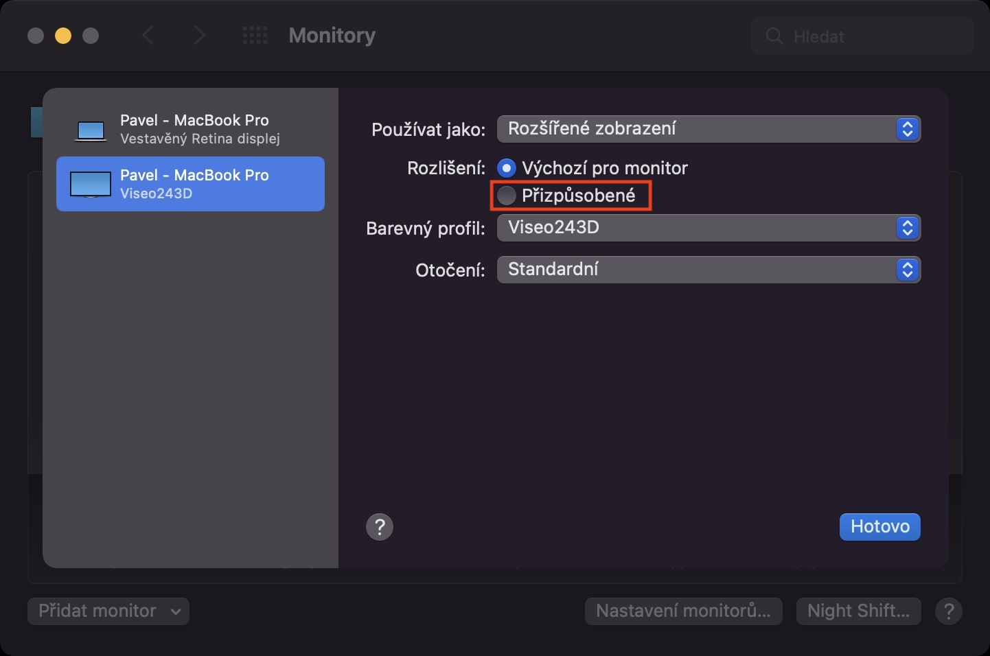Open the show-all preferences grid icon
The image size is (990, 656).
[255, 36]
